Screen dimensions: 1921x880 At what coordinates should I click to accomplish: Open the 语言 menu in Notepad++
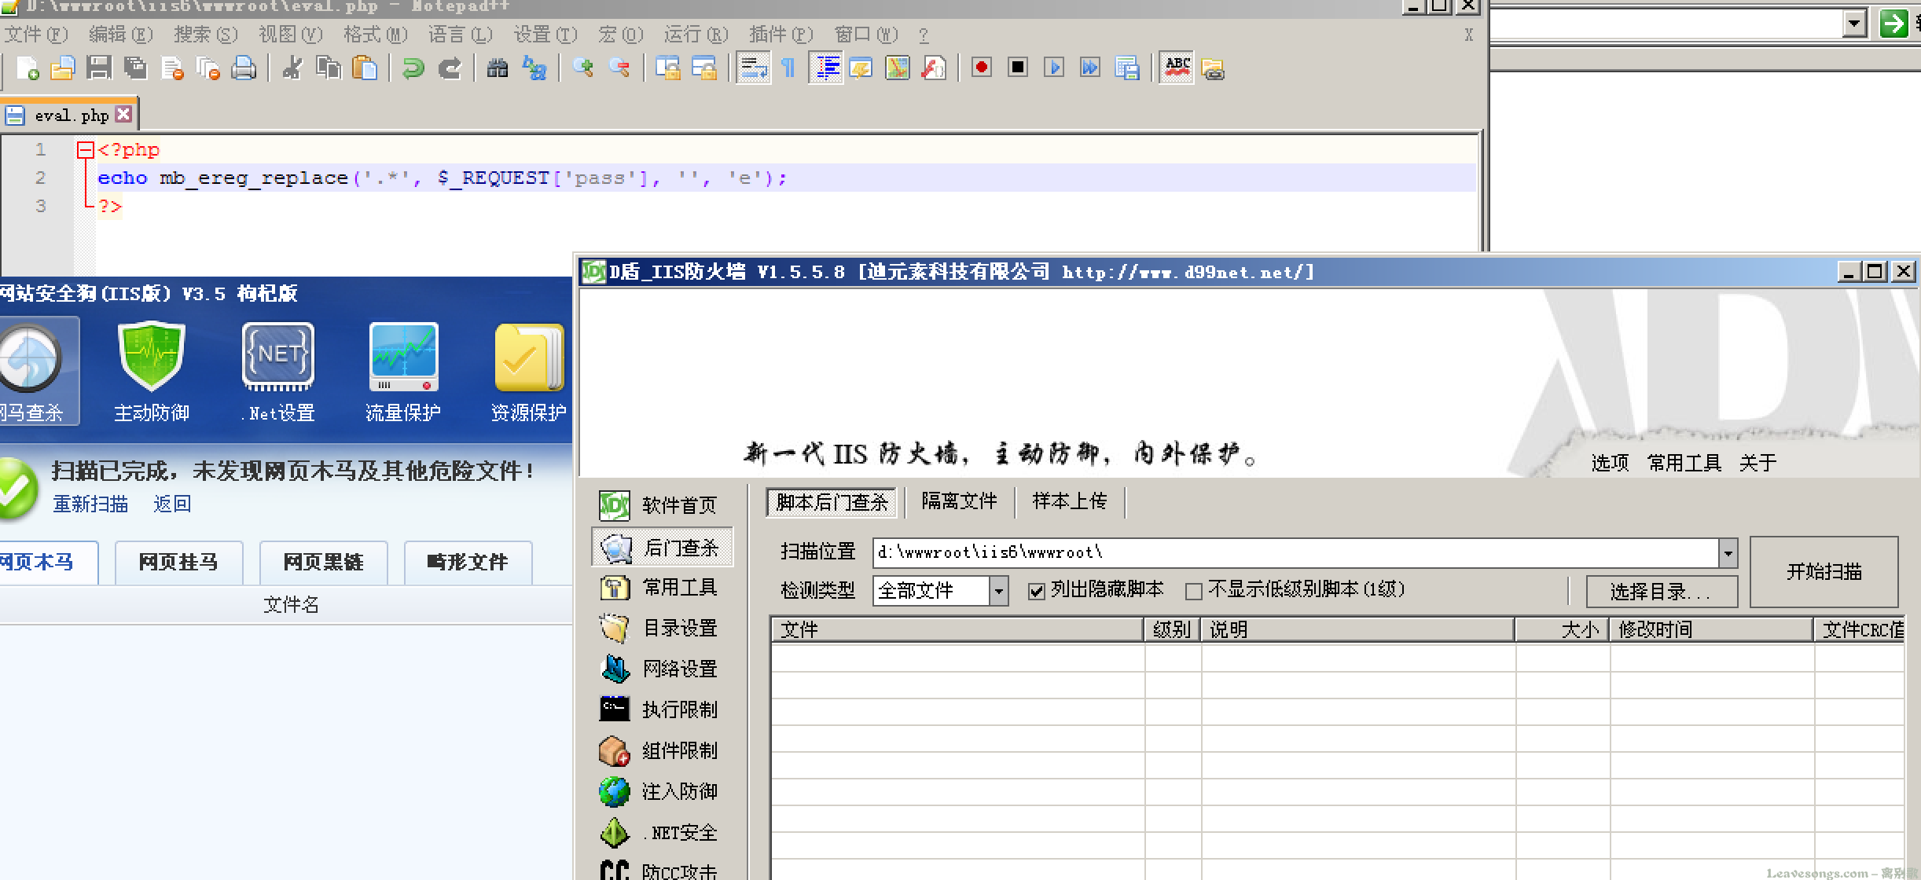pyautogui.click(x=460, y=35)
